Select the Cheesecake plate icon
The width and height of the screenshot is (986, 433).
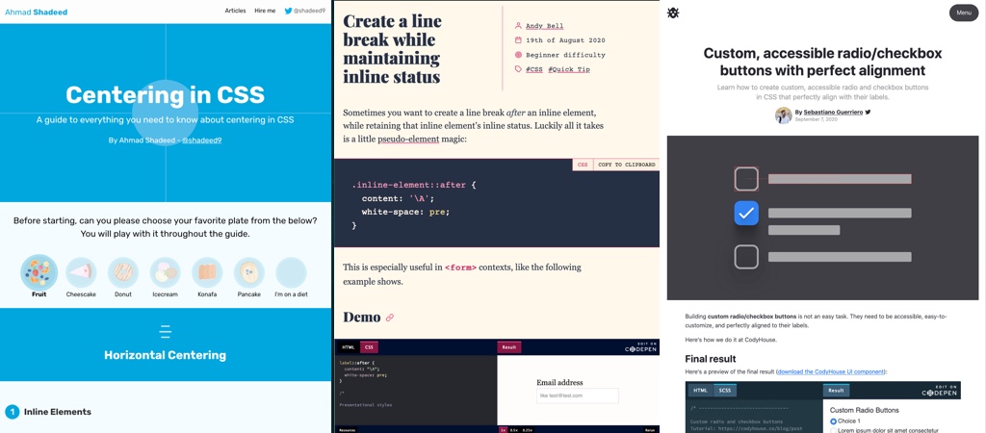[x=81, y=272]
